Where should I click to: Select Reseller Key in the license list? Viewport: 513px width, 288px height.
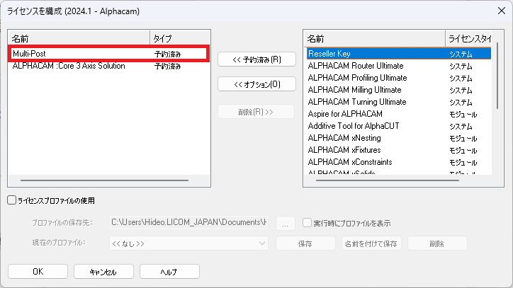click(x=399, y=54)
